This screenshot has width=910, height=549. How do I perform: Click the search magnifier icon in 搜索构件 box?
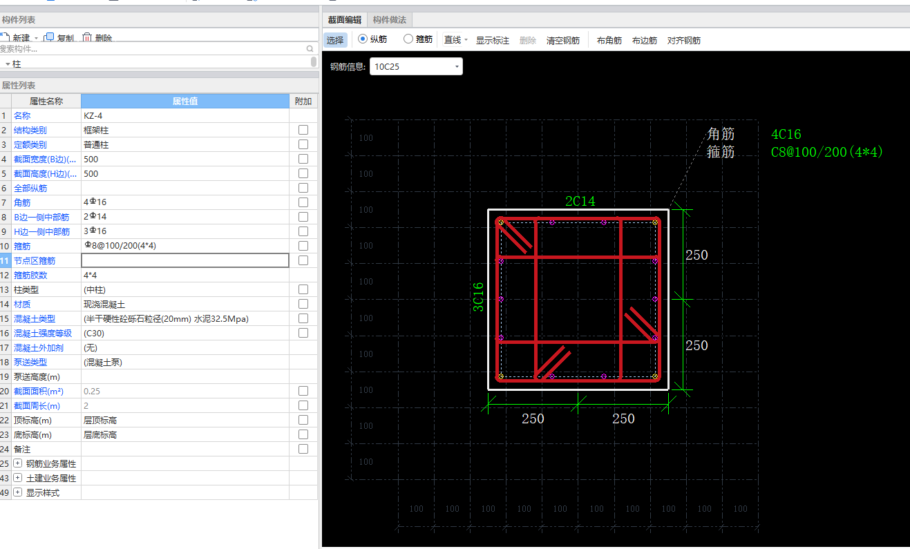(x=310, y=49)
